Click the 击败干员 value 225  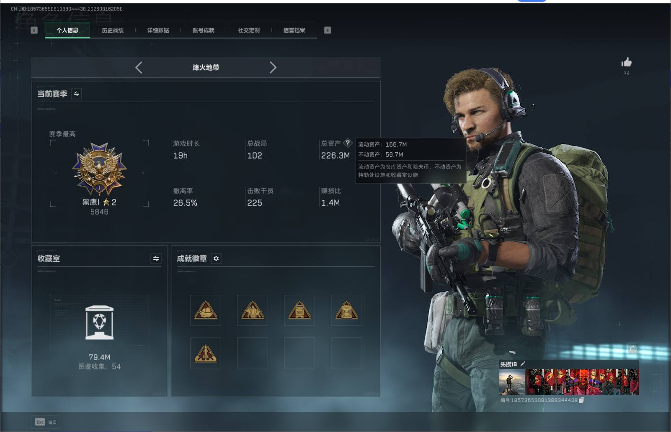[255, 203]
